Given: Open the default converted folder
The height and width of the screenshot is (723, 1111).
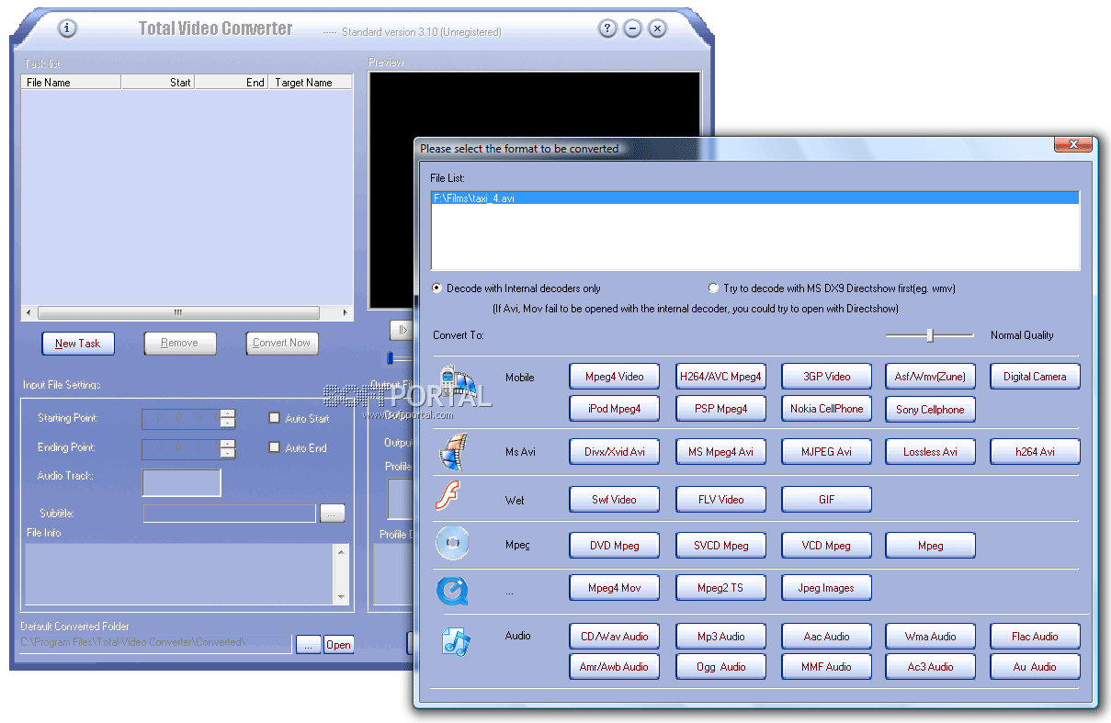Looking at the screenshot, I should click(339, 644).
